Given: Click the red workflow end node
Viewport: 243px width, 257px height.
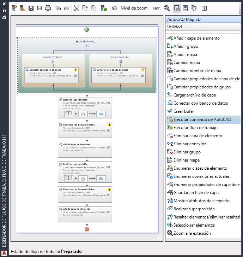Looking at the screenshot, I should (x=87, y=229).
